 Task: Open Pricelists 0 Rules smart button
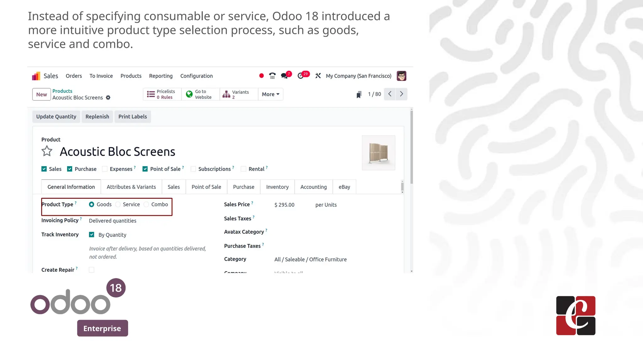coord(162,94)
